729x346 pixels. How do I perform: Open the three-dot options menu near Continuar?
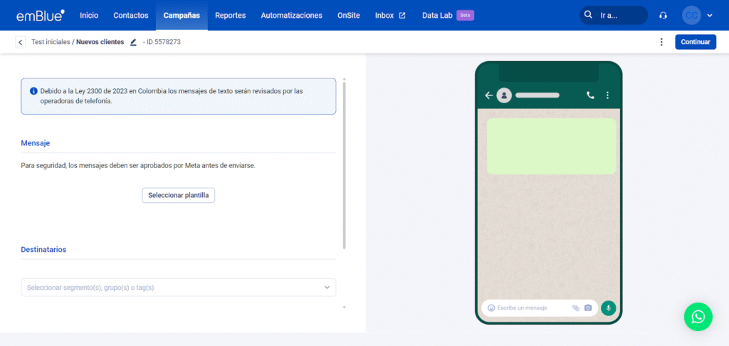[661, 42]
